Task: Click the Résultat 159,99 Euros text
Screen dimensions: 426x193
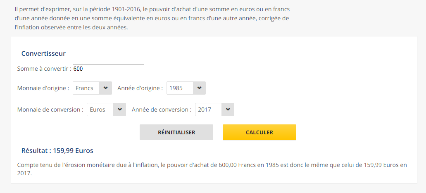Action: tap(57, 150)
